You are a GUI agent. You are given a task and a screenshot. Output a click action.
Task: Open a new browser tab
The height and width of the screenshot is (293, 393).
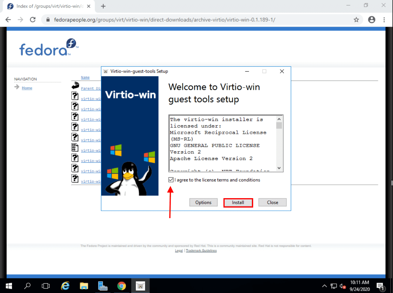[103, 6]
